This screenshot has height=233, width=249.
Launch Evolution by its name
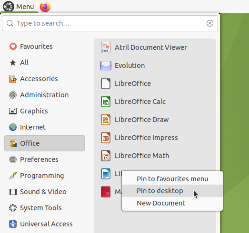130,65
